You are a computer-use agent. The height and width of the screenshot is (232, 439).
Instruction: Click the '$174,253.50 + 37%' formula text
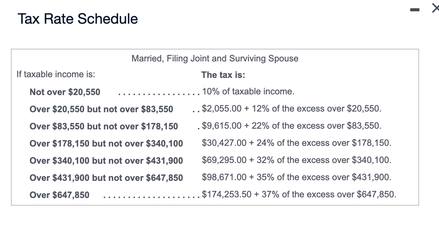click(299, 194)
